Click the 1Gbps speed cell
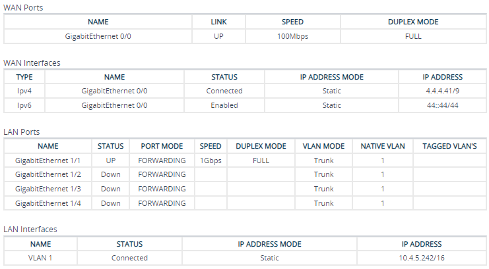This screenshot has width=489, height=269. [x=211, y=160]
